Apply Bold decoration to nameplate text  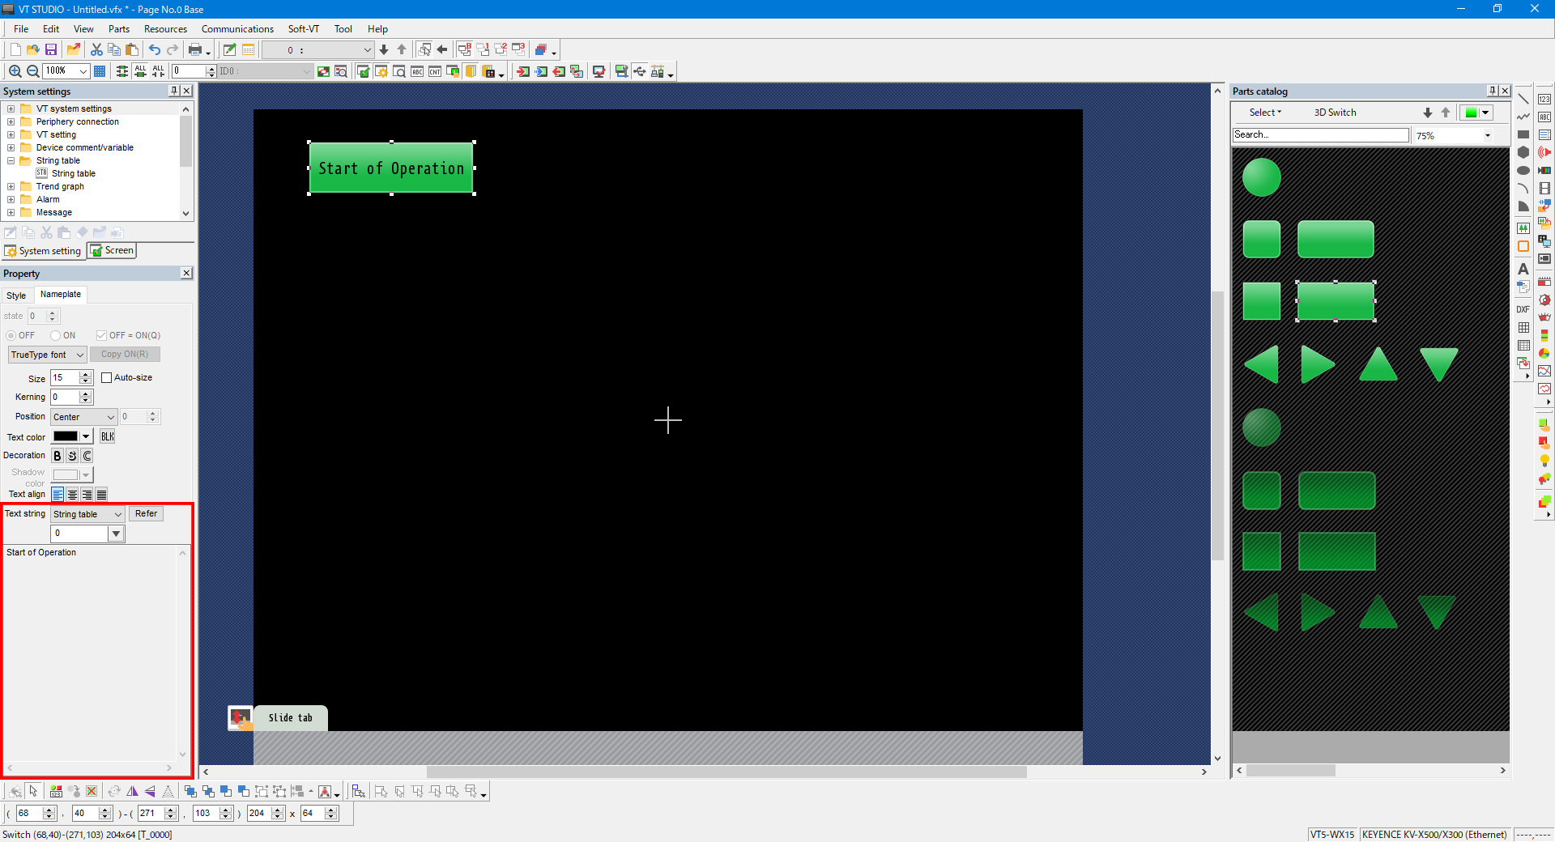(58, 456)
